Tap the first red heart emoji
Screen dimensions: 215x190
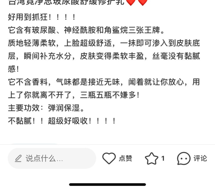point(131,2)
